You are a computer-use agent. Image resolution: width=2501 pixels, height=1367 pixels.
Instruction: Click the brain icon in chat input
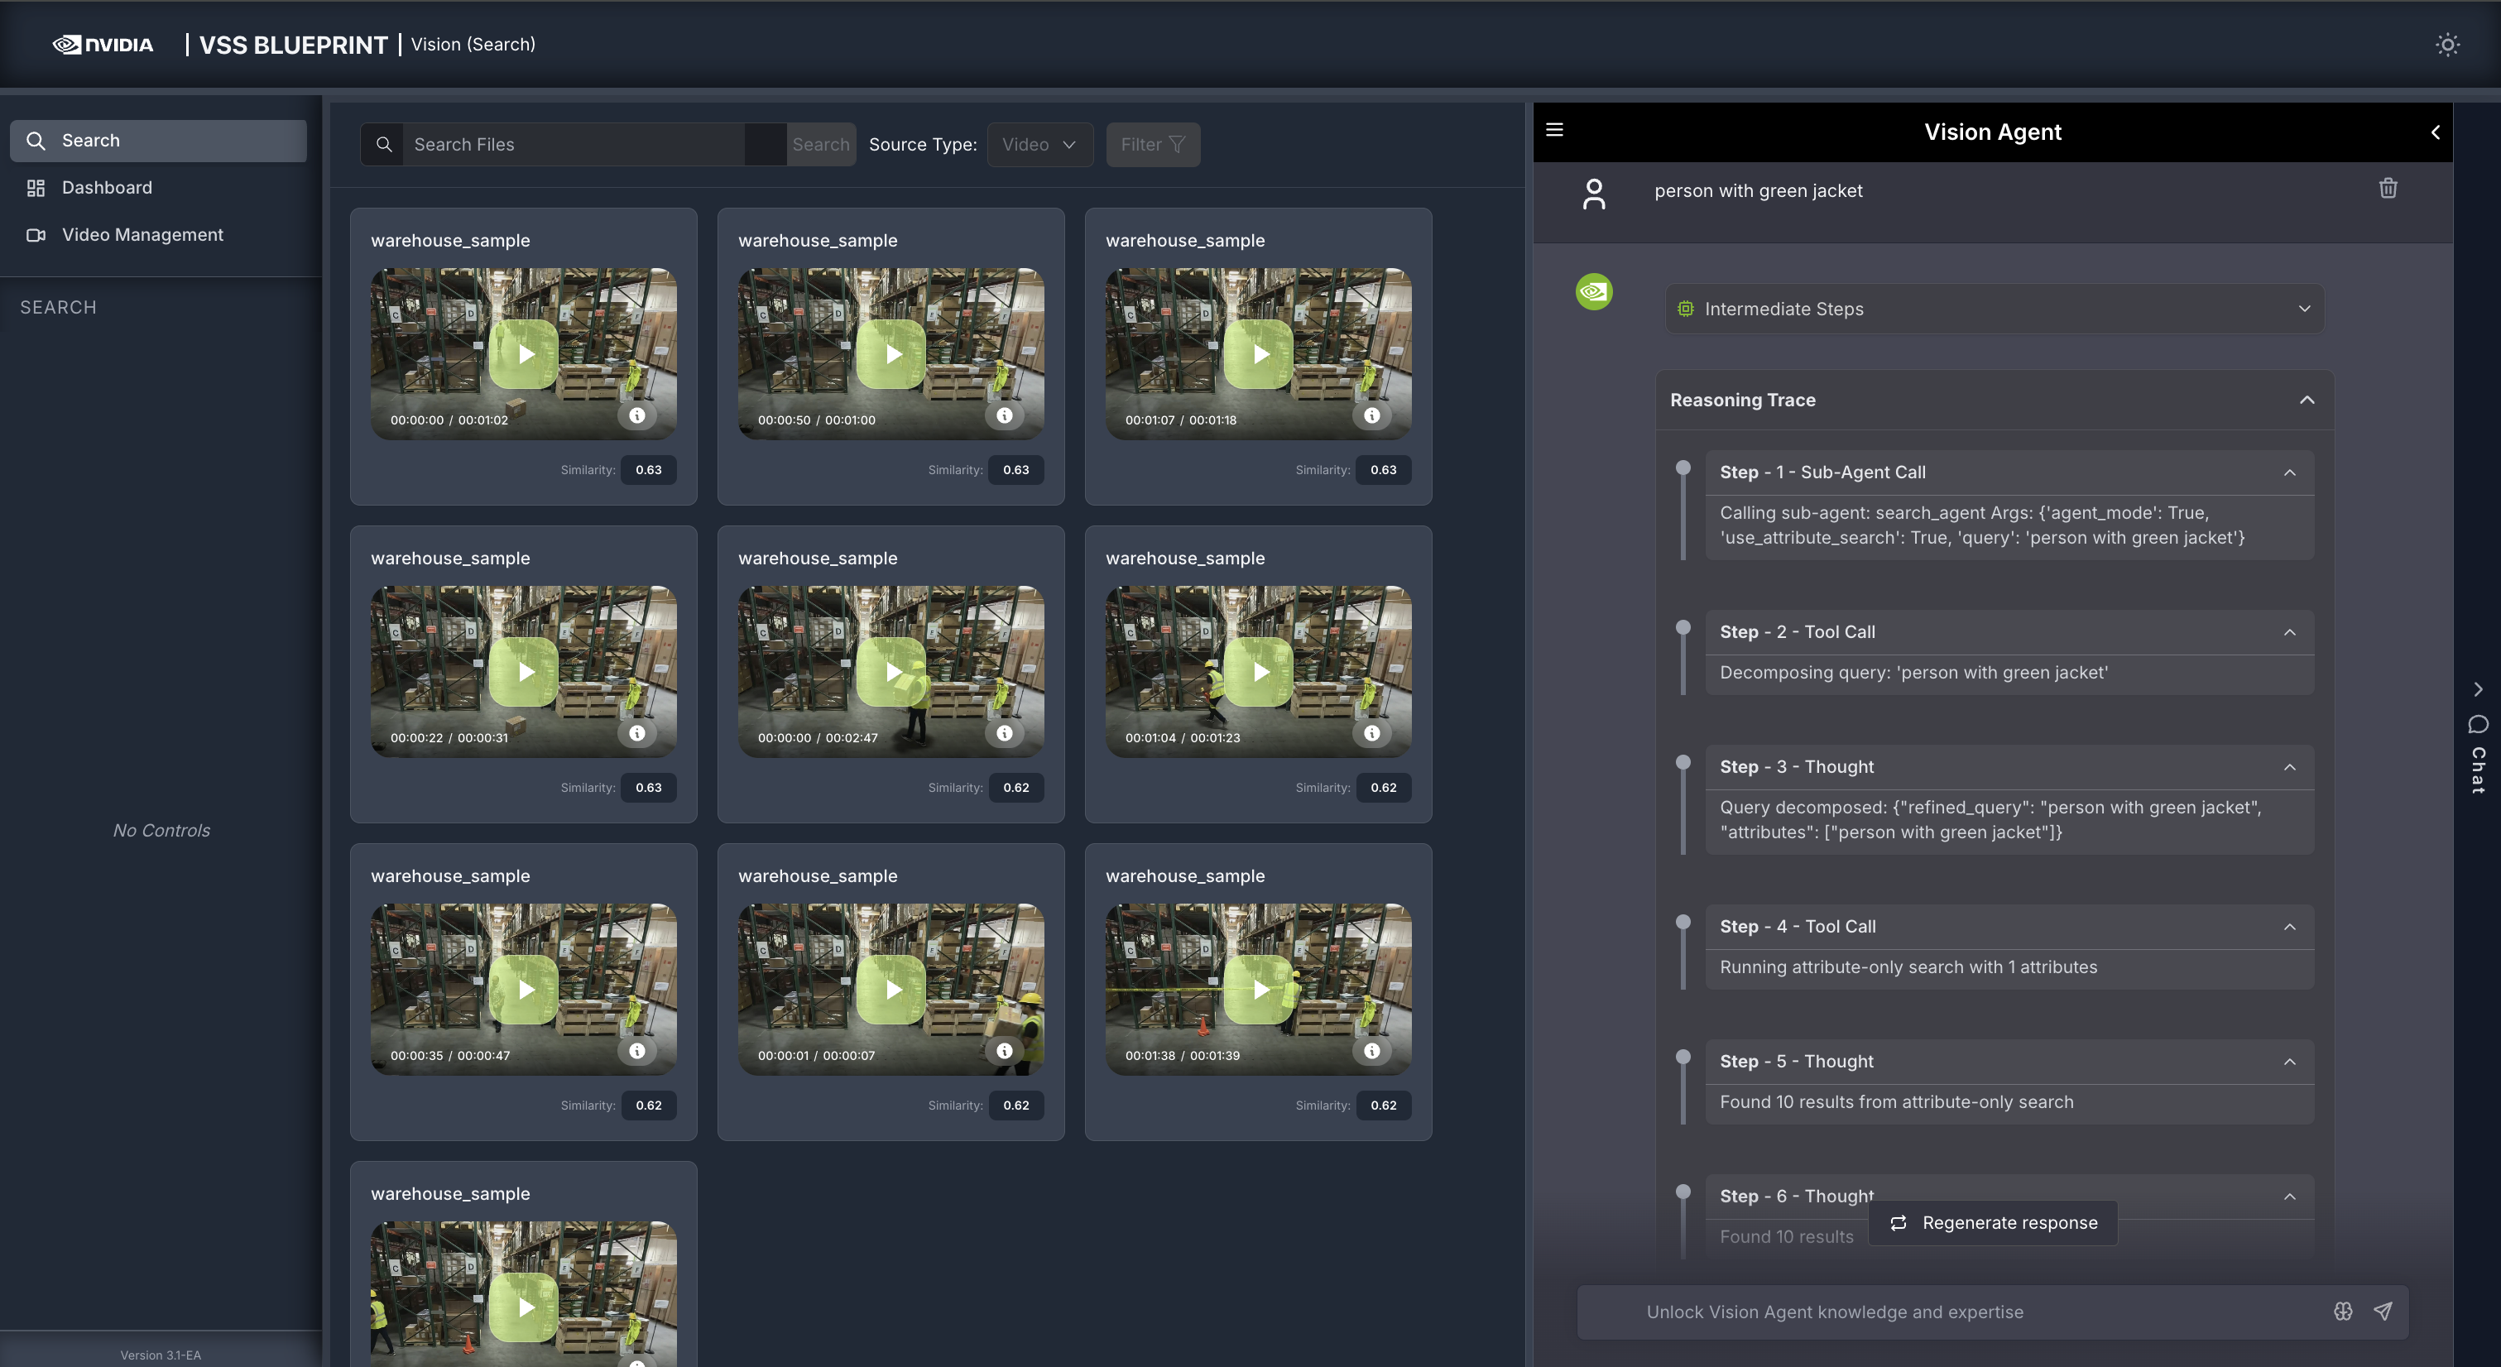tap(2343, 1312)
